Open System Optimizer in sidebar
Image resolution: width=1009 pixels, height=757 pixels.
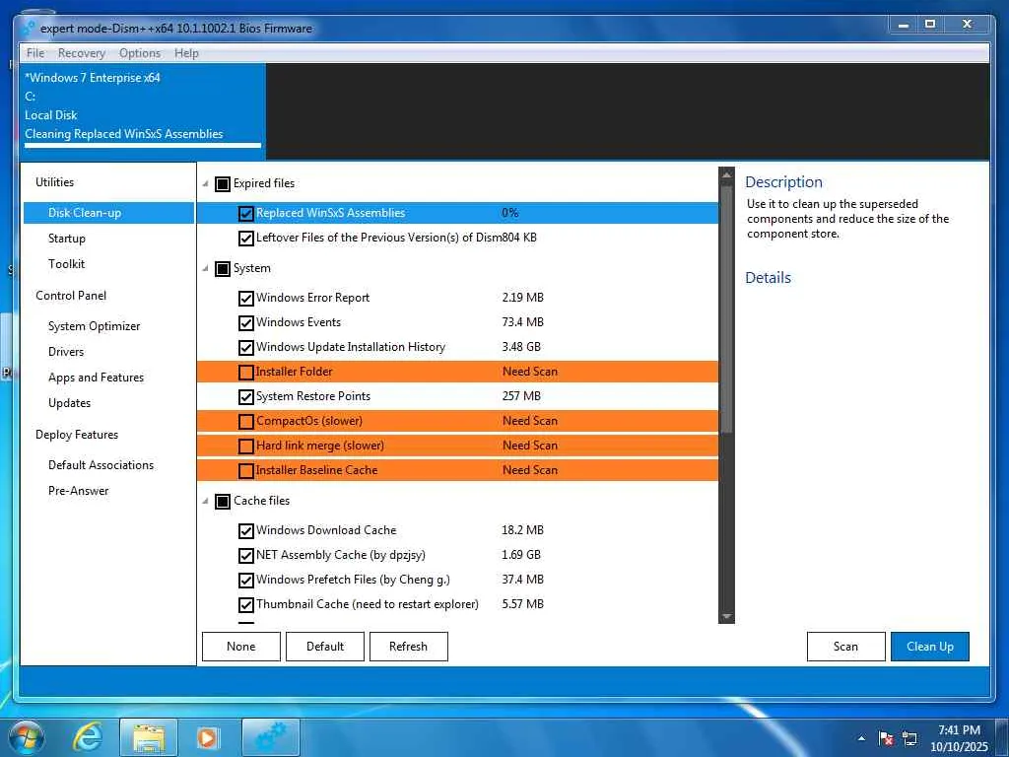pyautogui.click(x=94, y=325)
